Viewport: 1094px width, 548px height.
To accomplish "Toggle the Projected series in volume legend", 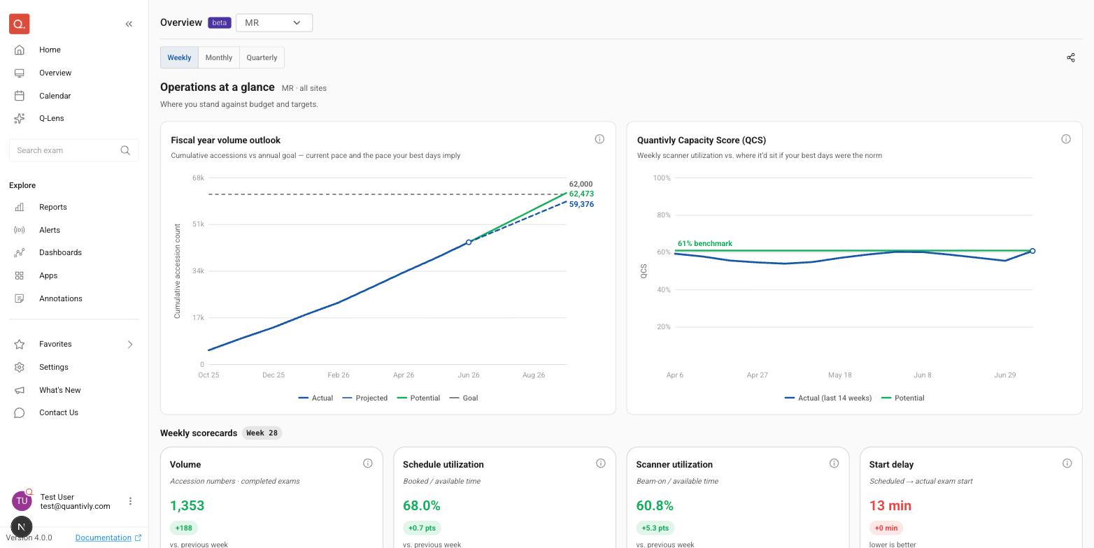I will point(365,398).
